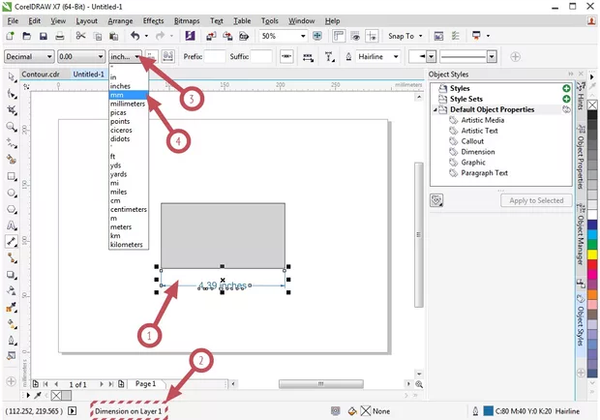The width and height of the screenshot is (600, 420).
Task: Click the Prefix input field
Action: (215, 57)
